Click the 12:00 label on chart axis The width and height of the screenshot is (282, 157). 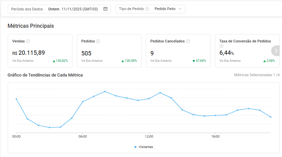click(x=149, y=136)
